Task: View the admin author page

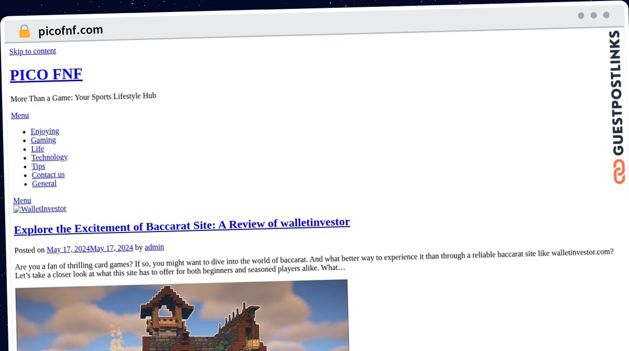Action: point(154,247)
